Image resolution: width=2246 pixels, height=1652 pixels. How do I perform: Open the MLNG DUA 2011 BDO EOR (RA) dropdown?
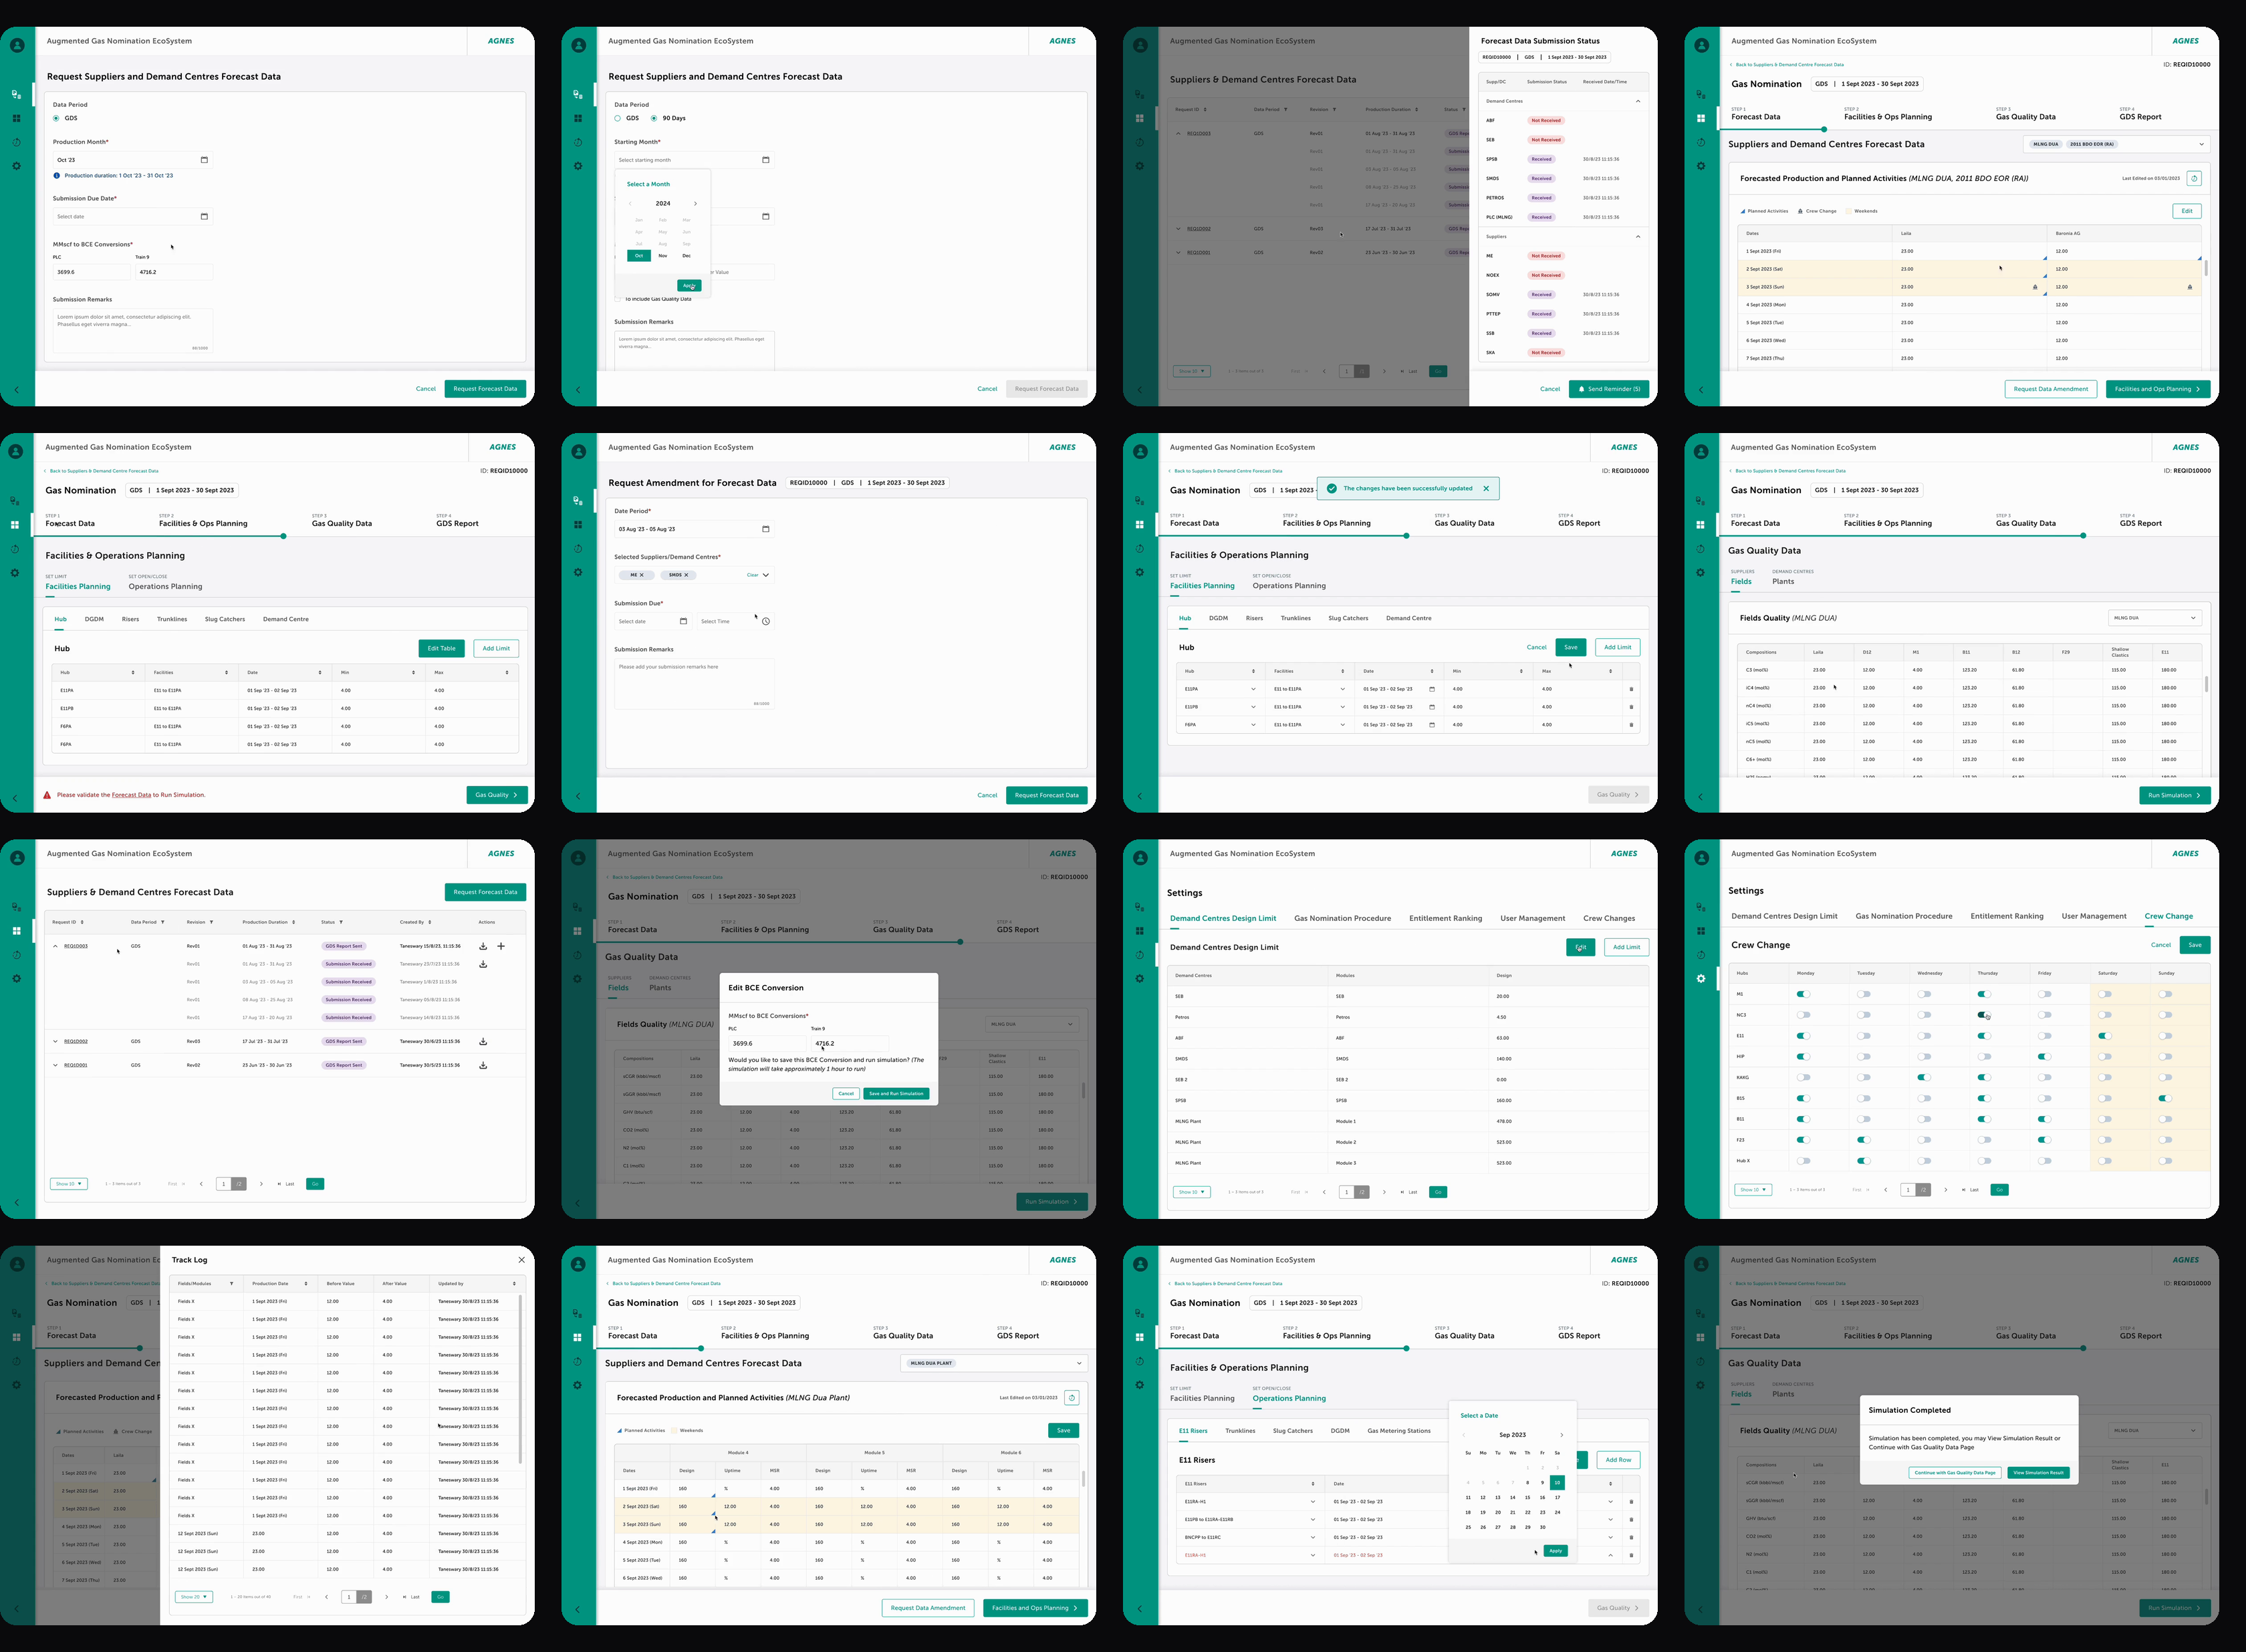click(2117, 144)
